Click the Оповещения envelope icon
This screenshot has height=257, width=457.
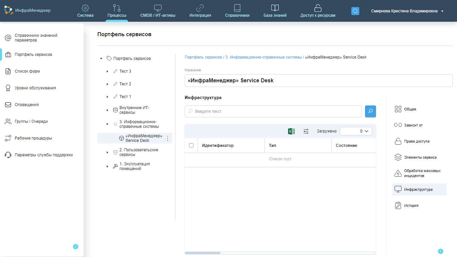(8, 105)
